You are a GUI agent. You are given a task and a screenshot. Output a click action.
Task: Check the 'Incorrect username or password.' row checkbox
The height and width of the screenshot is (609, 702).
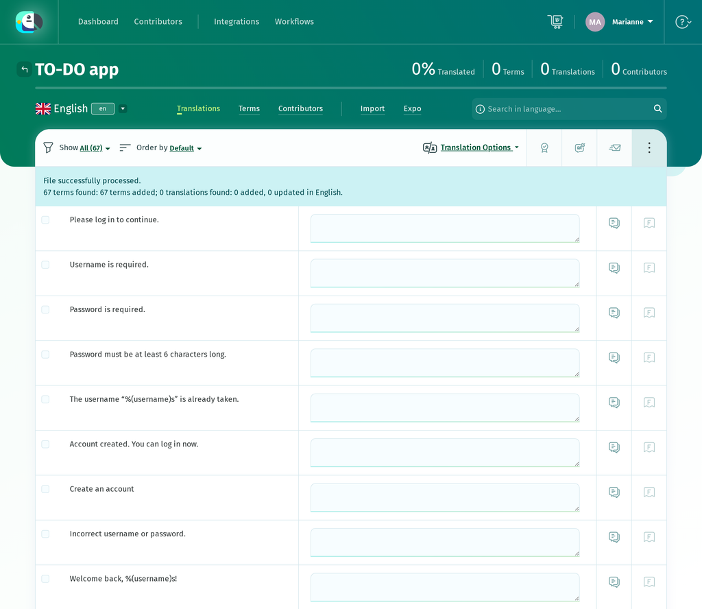pos(45,534)
